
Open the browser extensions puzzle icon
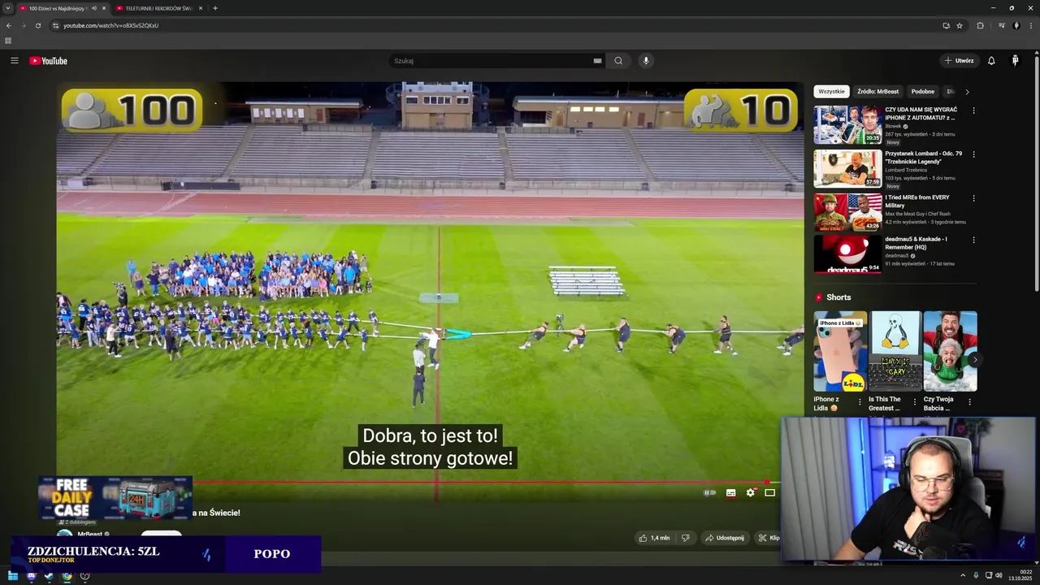(980, 25)
